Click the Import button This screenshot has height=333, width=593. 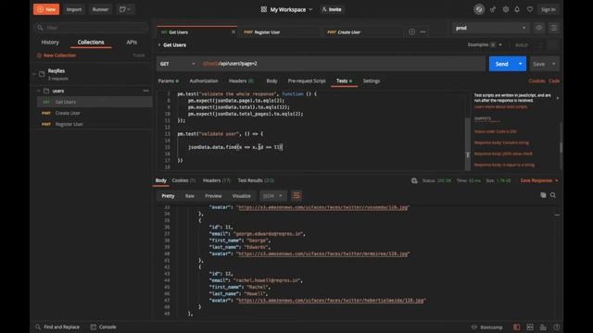(x=74, y=9)
